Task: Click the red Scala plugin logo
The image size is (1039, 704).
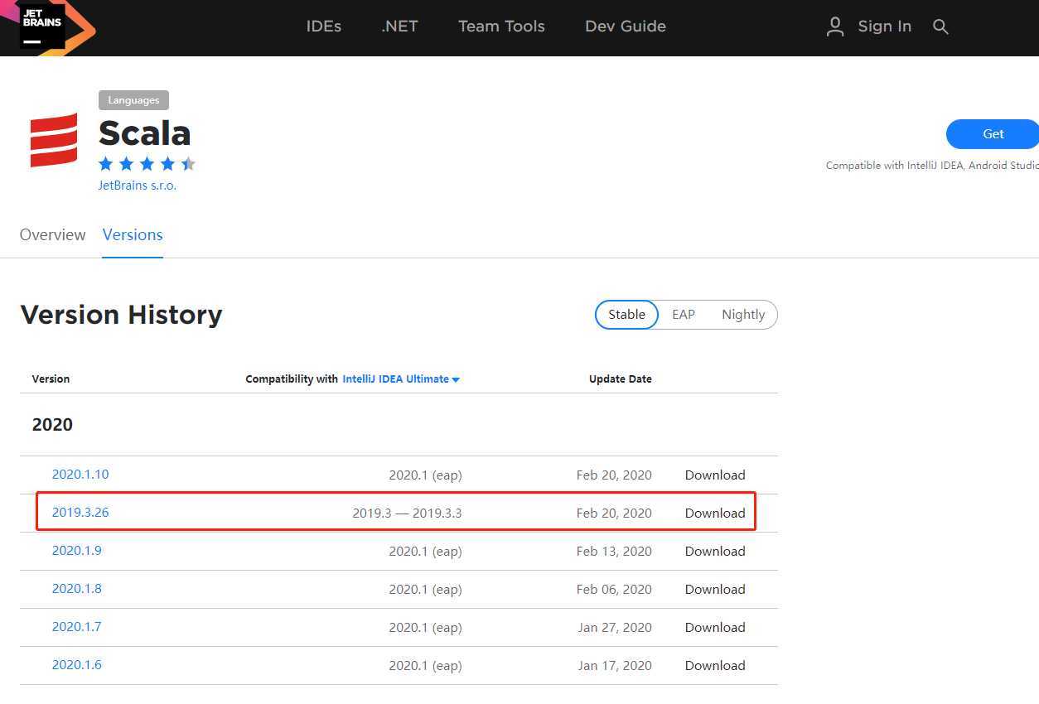Action: pos(54,140)
